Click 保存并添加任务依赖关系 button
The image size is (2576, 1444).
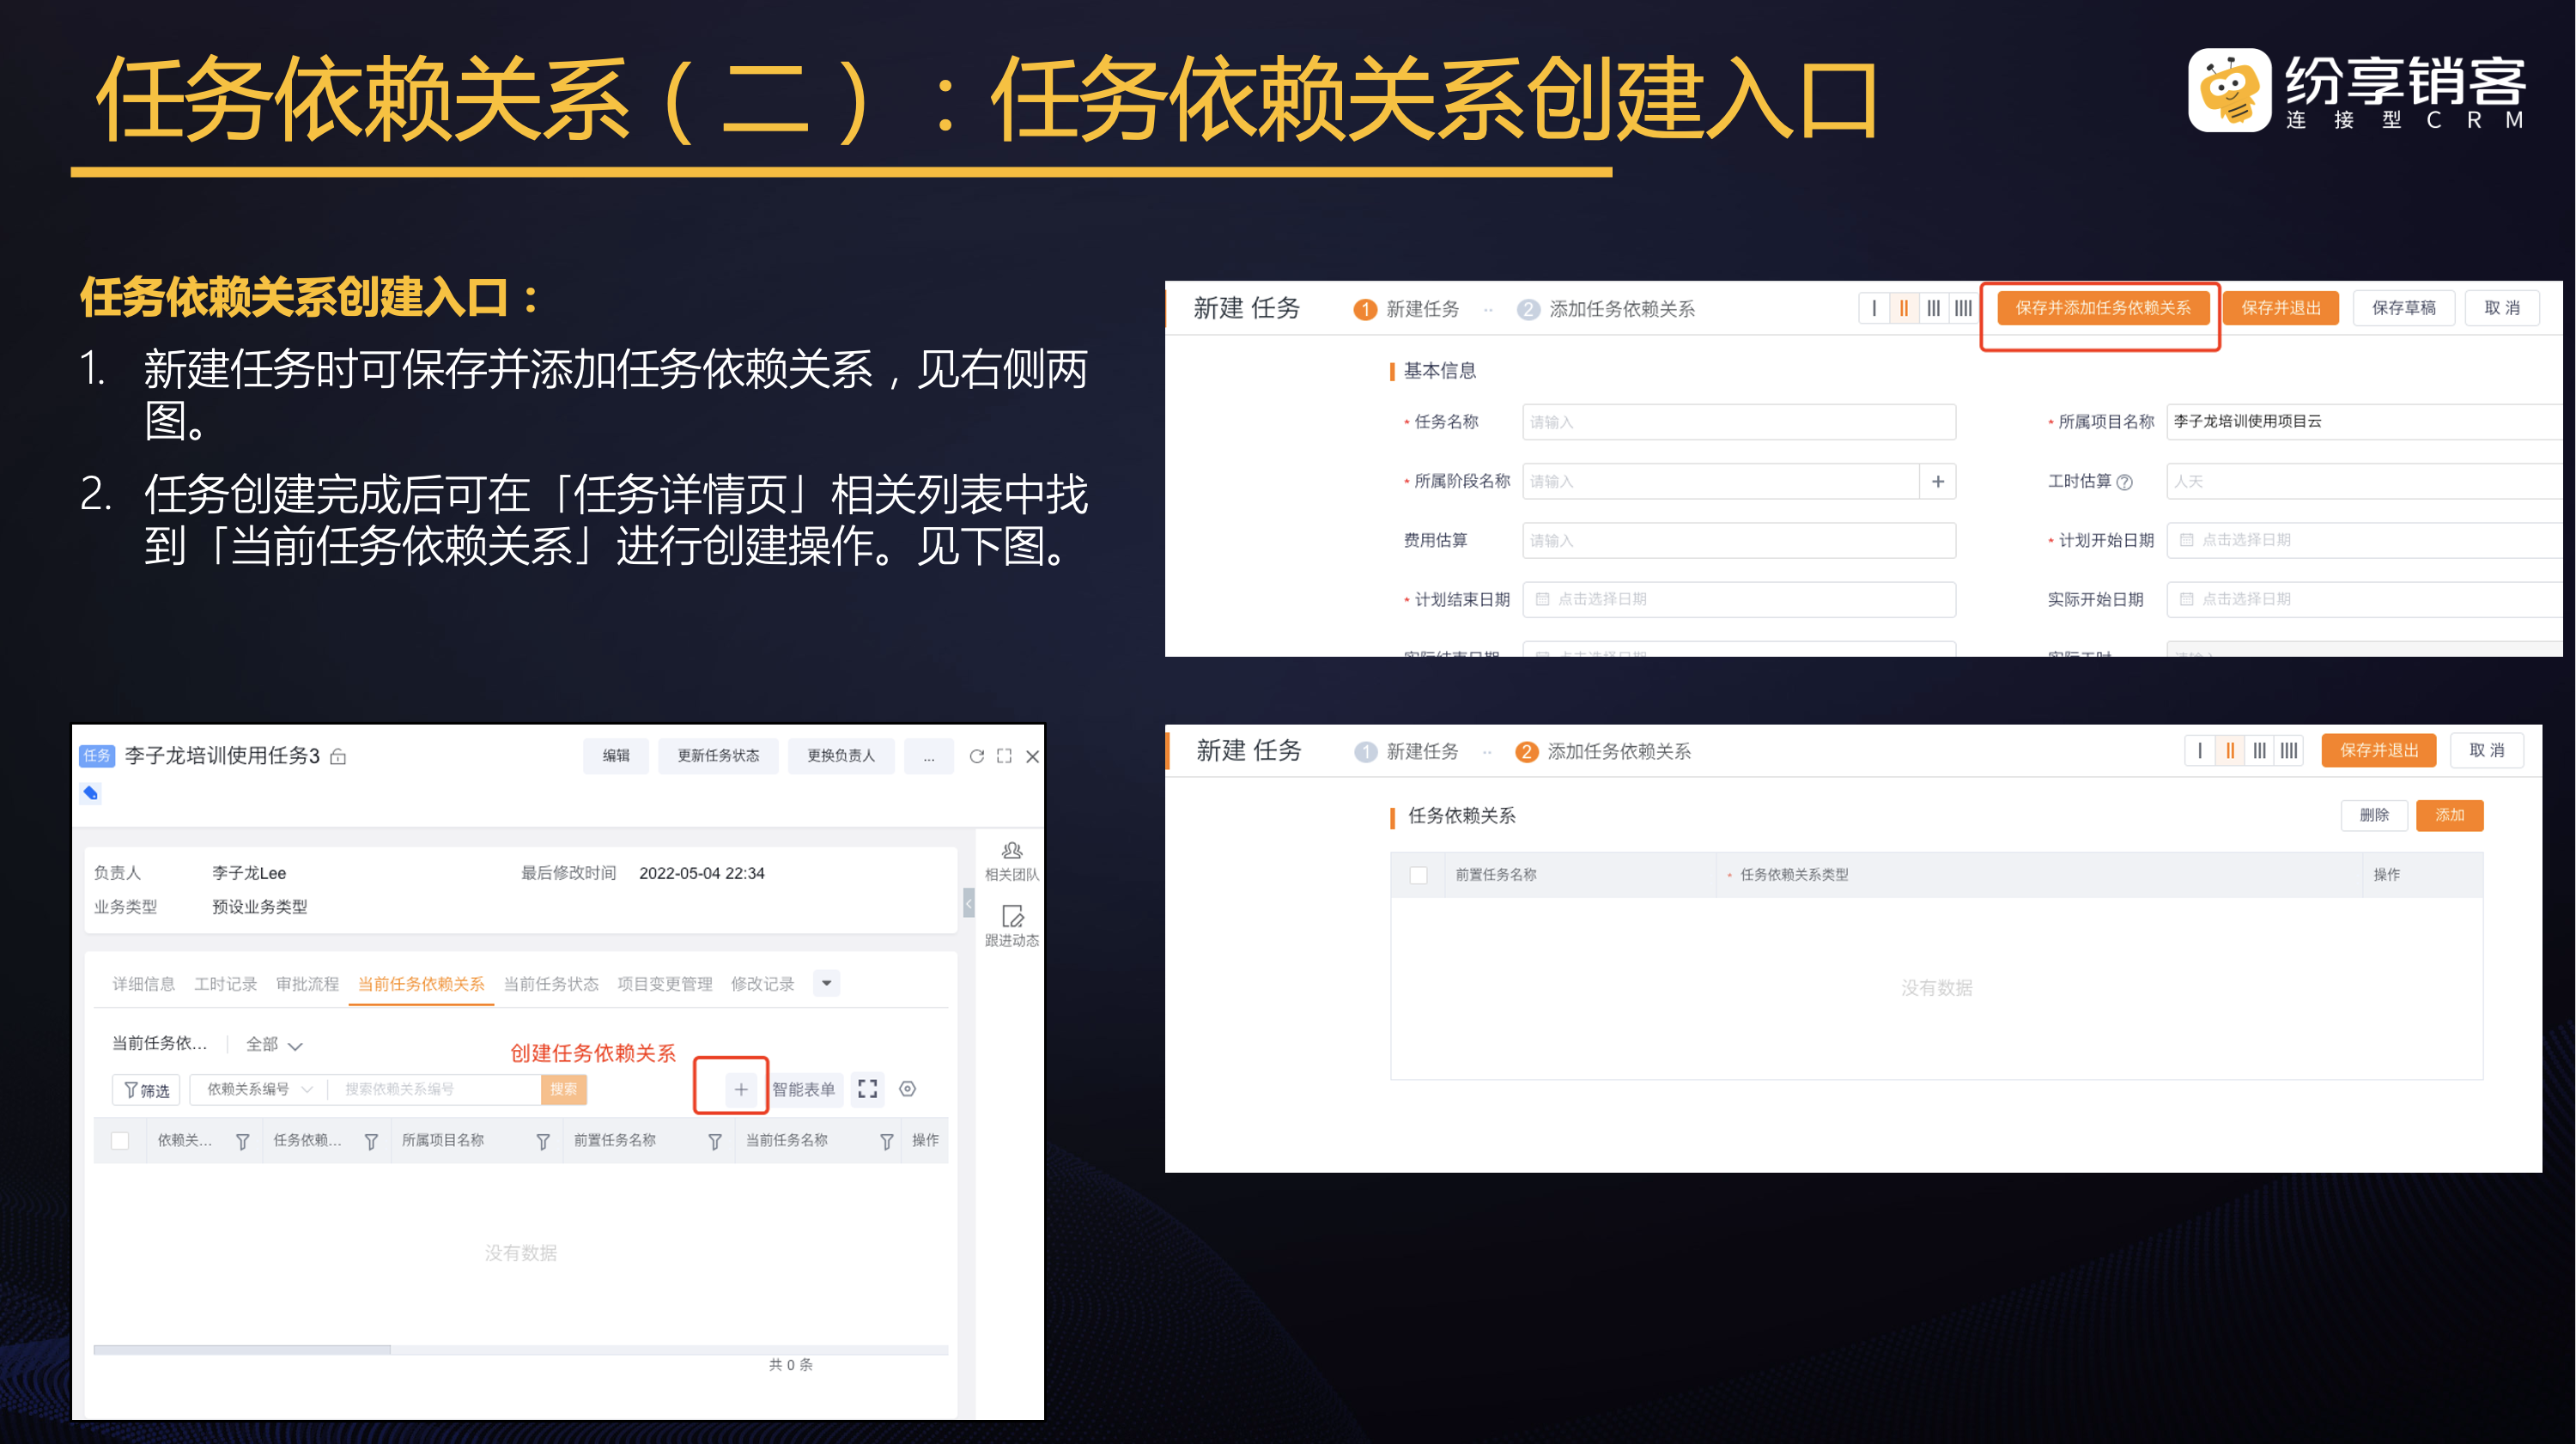[x=2102, y=308]
